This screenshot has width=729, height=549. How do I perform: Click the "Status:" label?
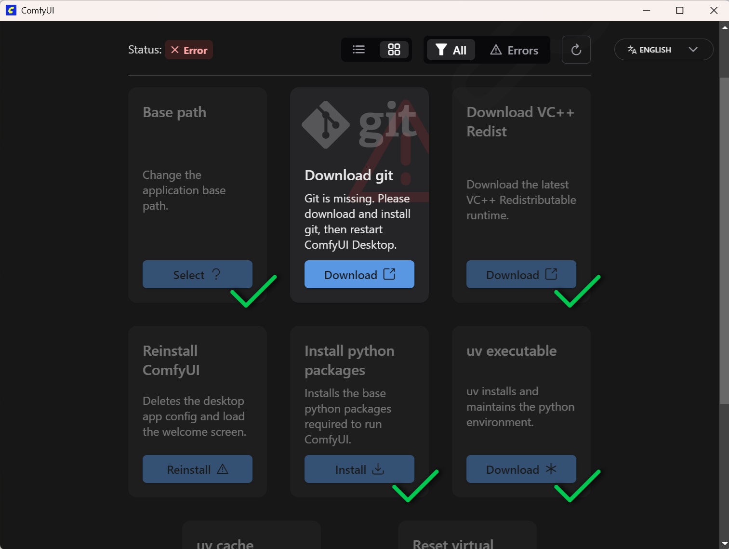[x=145, y=50]
